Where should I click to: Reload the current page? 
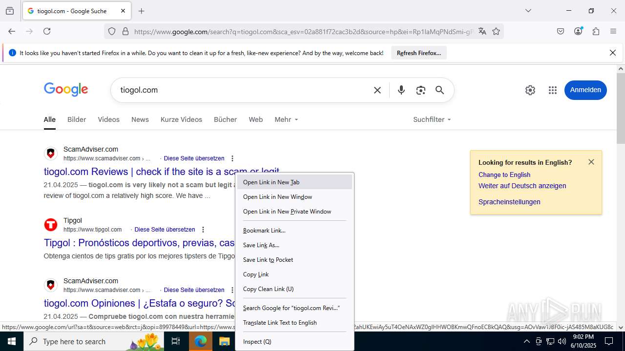coord(47,31)
